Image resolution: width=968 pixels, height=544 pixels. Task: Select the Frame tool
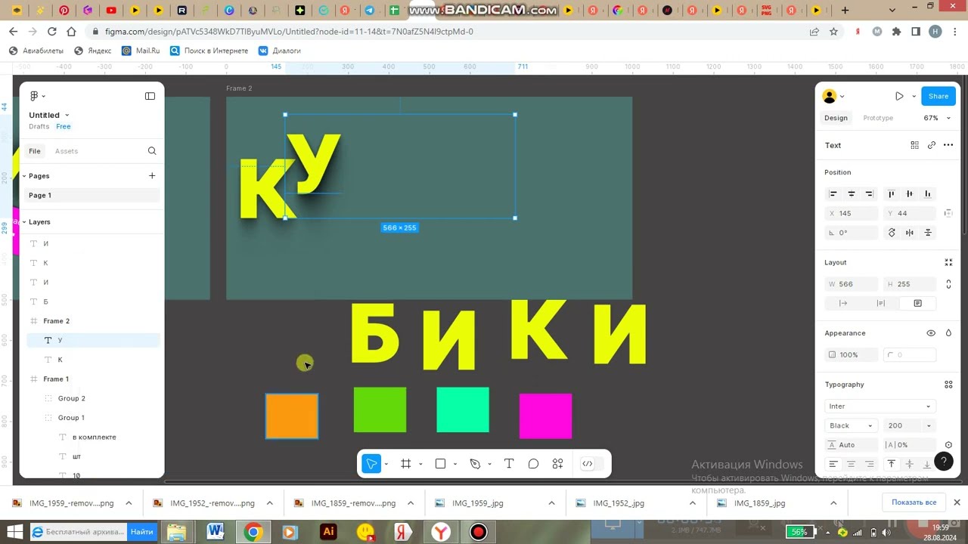click(x=406, y=464)
